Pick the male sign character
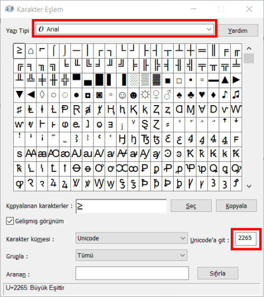This screenshot has width=264, height=297. pos(168,95)
